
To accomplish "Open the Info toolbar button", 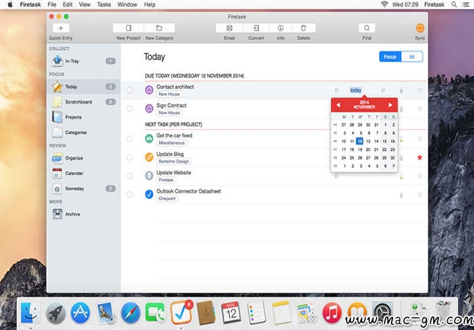I will click(280, 28).
